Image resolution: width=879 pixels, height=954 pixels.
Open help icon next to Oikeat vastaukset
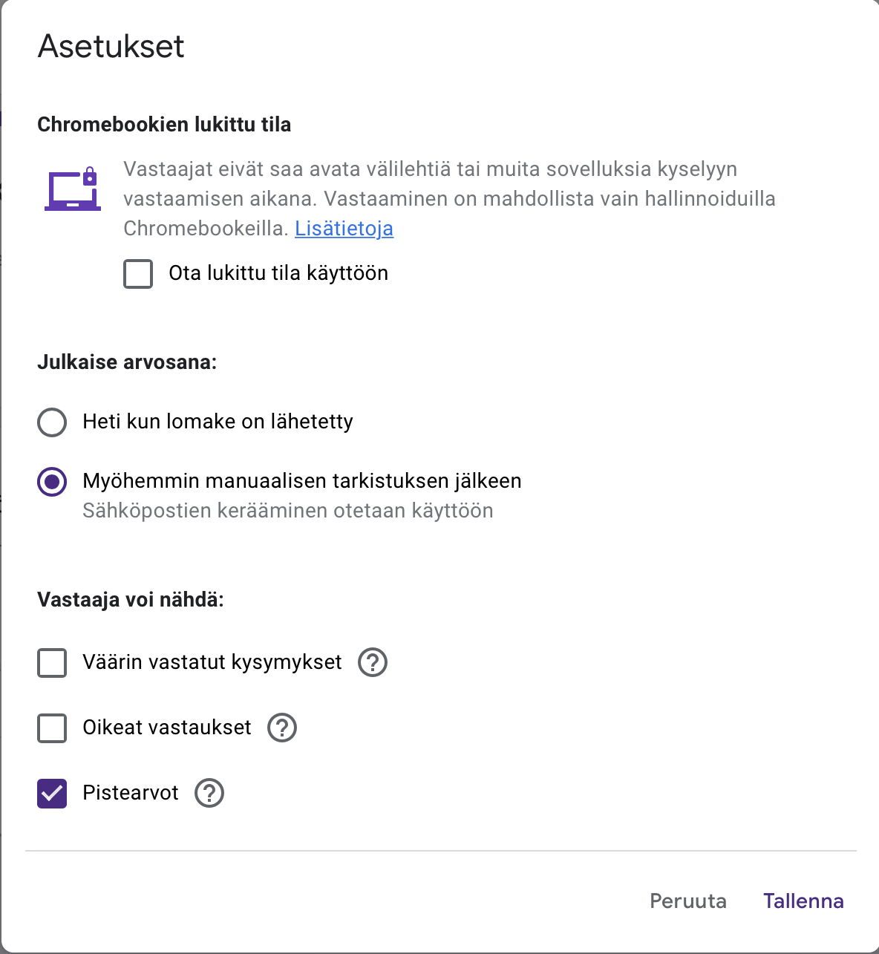click(282, 728)
